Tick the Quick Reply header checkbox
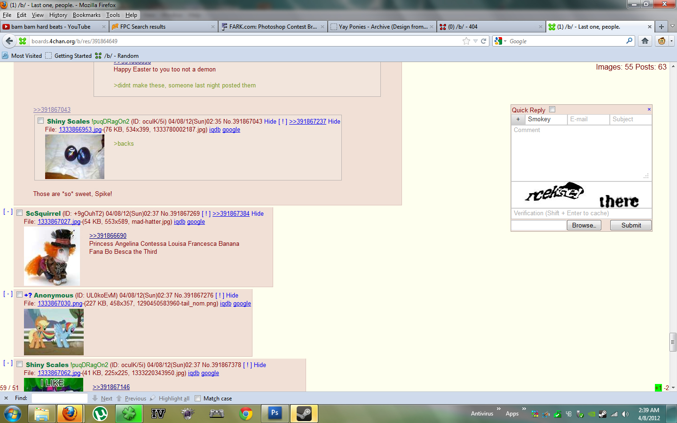This screenshot has width=677, height=423. pyautogui.click(x=552, y=110)
